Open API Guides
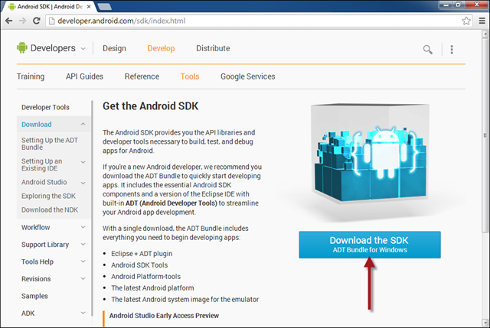This screenshot has height=328, width=490. tap(84, 76)
